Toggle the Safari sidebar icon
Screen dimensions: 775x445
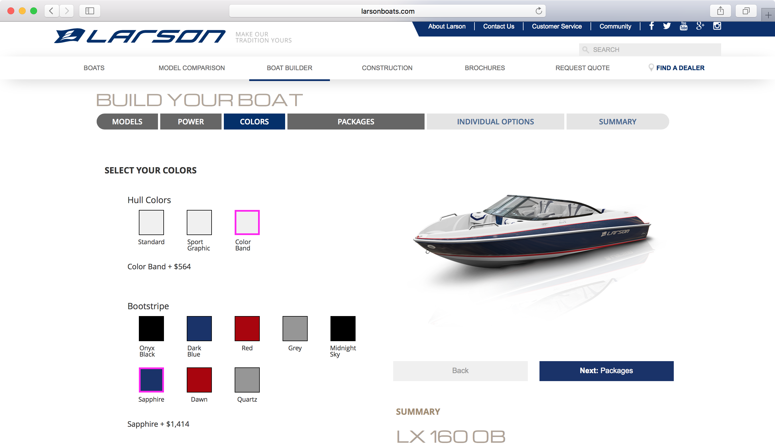[x=90, y=11]
